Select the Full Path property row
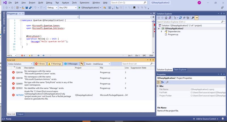The image size is (227, 122). coord(192,92)
